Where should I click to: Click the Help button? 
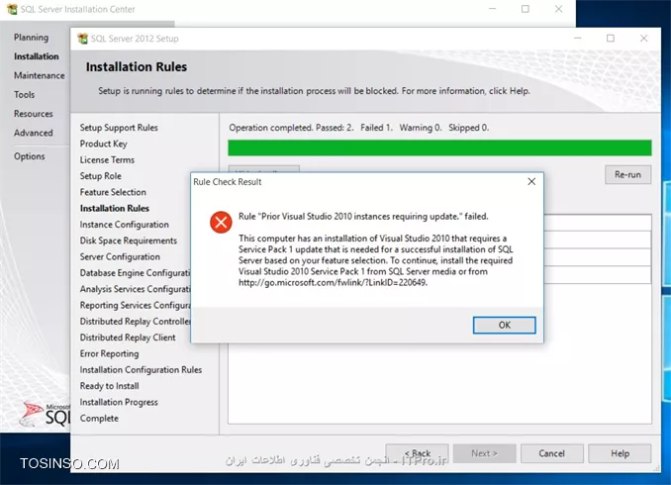click(620, 453)
